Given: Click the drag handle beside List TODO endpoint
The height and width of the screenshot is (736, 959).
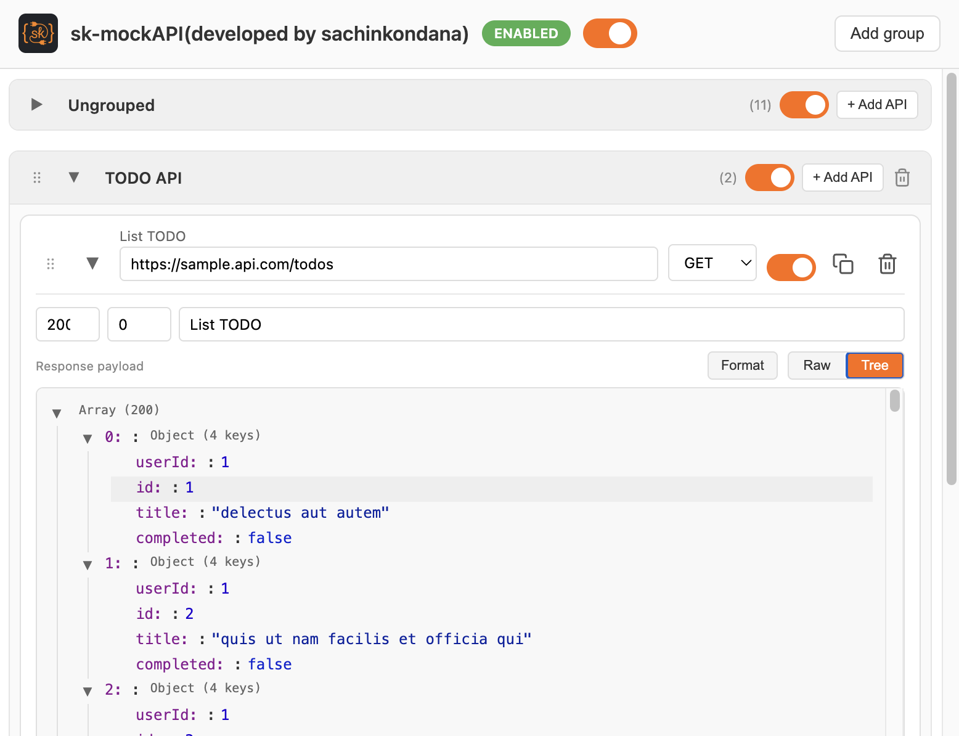Looking at the screenshot, I should click(x=51, y=263).
